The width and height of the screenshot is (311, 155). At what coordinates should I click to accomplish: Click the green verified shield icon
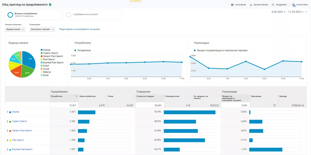click(50, 5)
